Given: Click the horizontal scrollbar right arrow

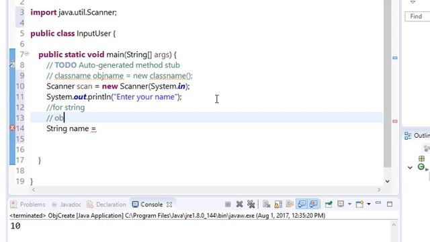Looking at the screenshot, I should pyautogui.click(x=379, y=190).
